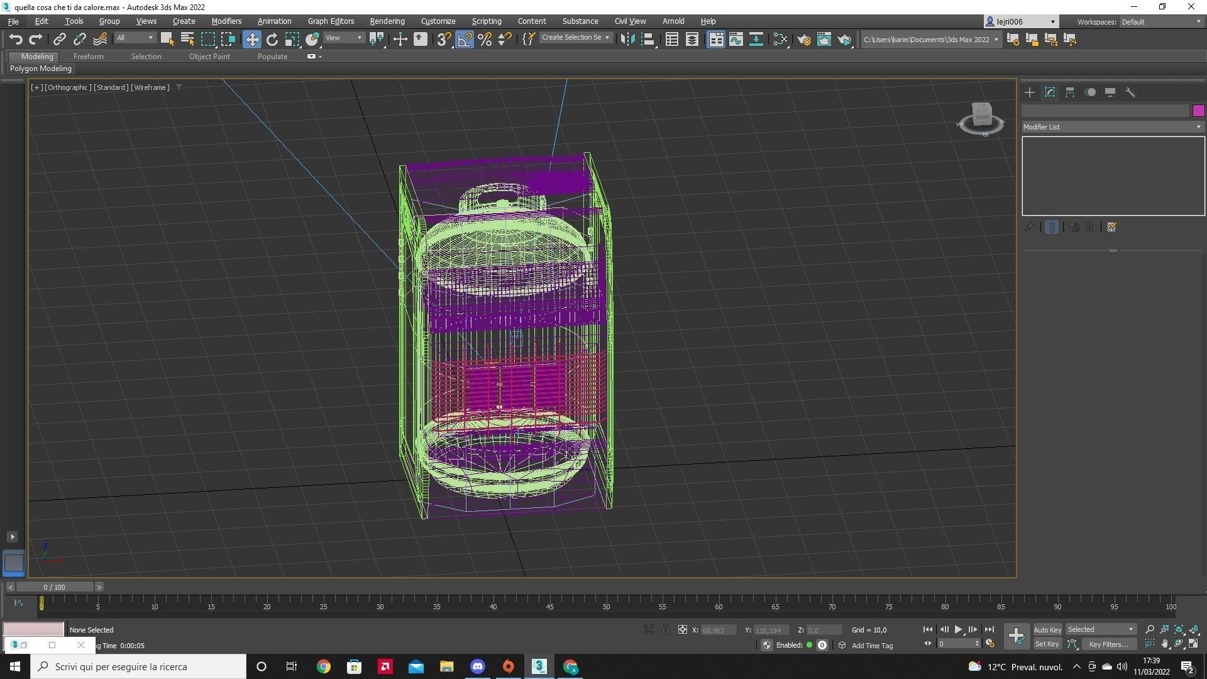Click the Mirror tool icon
The width and height of the screenshot is (1207, 679).
(627, 40)
